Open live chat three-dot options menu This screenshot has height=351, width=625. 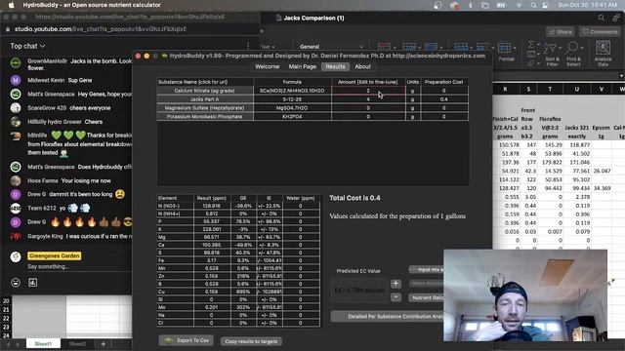click(248, 46)
